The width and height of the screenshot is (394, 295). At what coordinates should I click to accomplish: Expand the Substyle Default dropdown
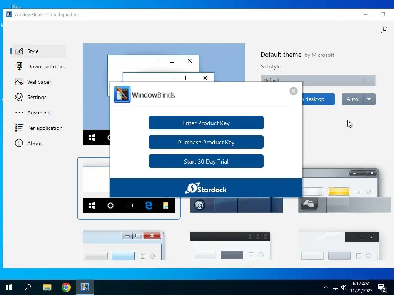(x=318, y=80)
